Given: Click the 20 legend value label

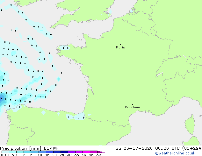Looking at the screenshot, I should tap(54, 155).
